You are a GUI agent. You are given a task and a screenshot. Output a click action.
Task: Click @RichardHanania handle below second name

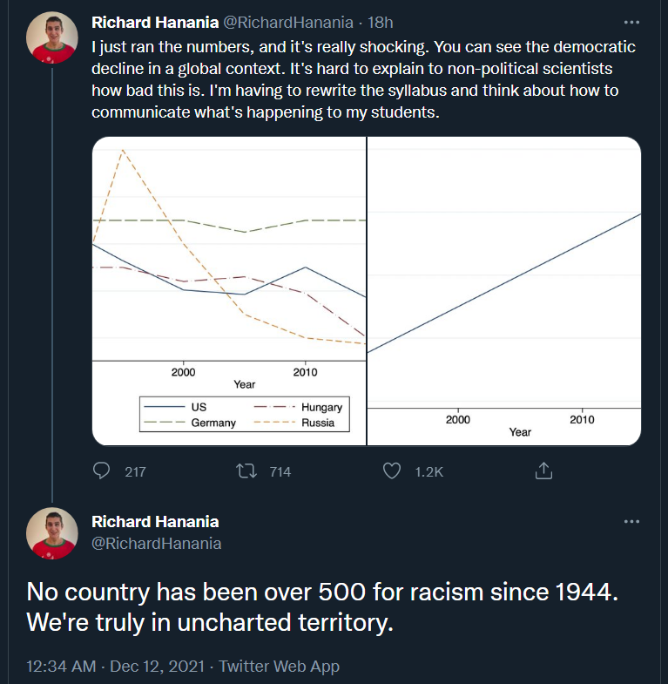(157, 544)
